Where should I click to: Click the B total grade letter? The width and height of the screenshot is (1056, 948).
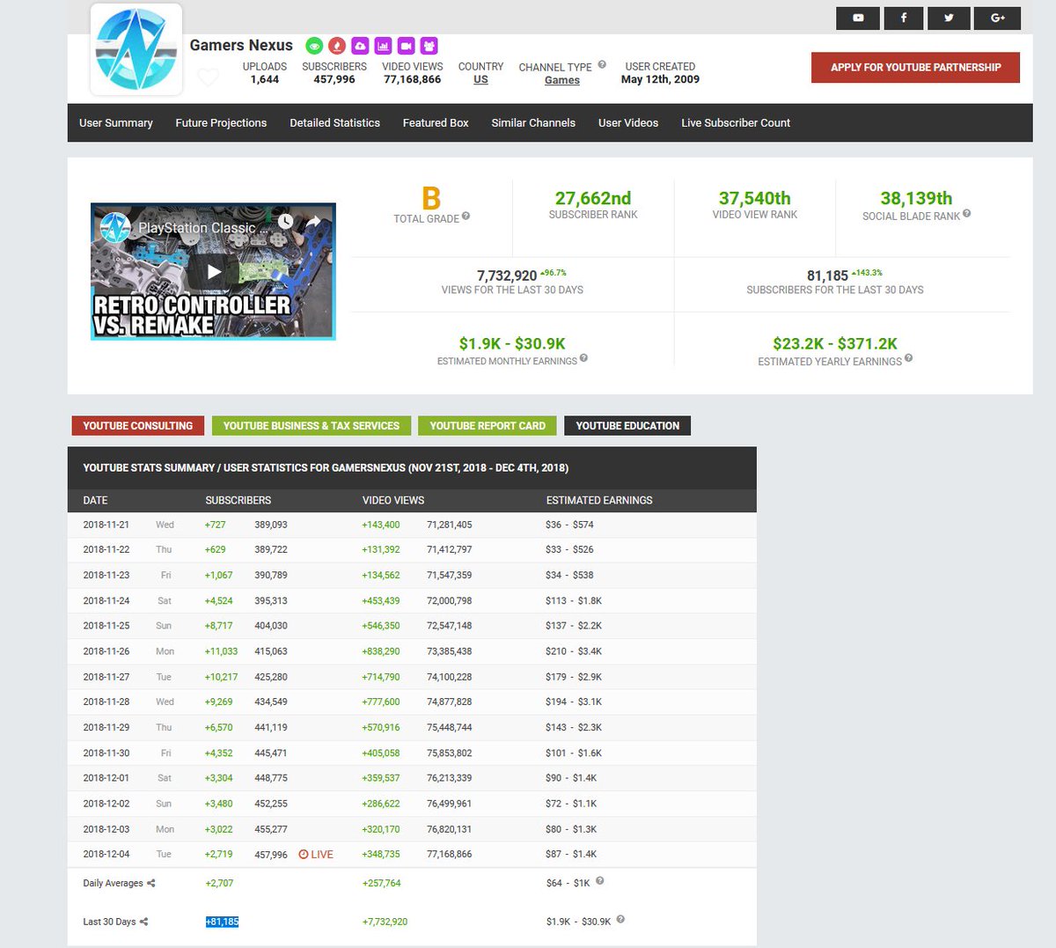pos(431,198)
